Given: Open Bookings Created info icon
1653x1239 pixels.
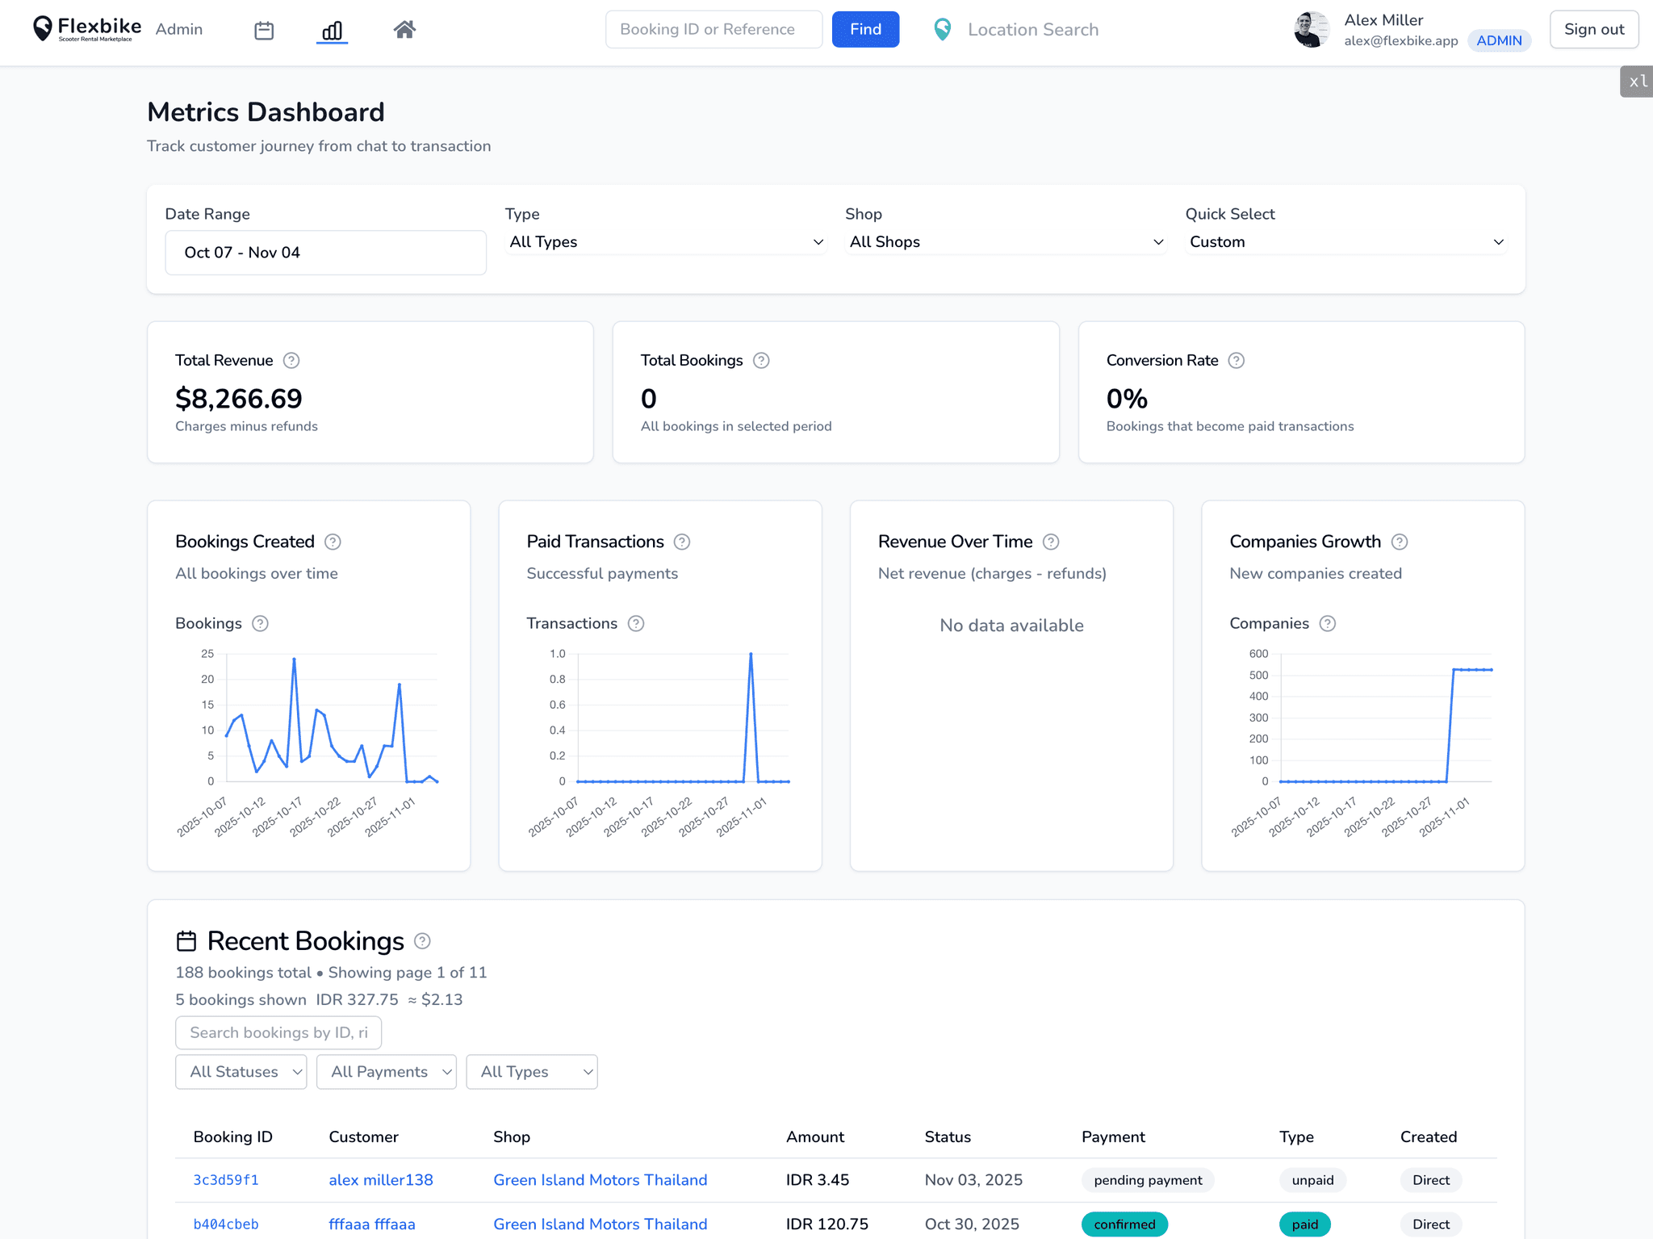Looking at the screenshot, I should coord(333,542).
